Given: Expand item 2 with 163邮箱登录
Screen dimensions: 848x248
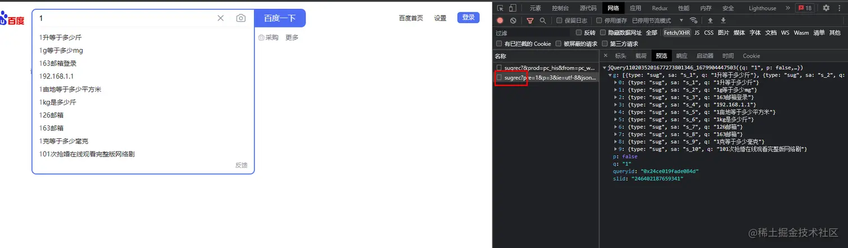Looking at the screenshot, I should [x=616, y=97].
